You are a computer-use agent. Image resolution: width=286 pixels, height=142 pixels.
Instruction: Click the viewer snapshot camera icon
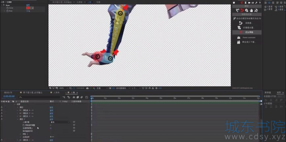coord(87,88)
